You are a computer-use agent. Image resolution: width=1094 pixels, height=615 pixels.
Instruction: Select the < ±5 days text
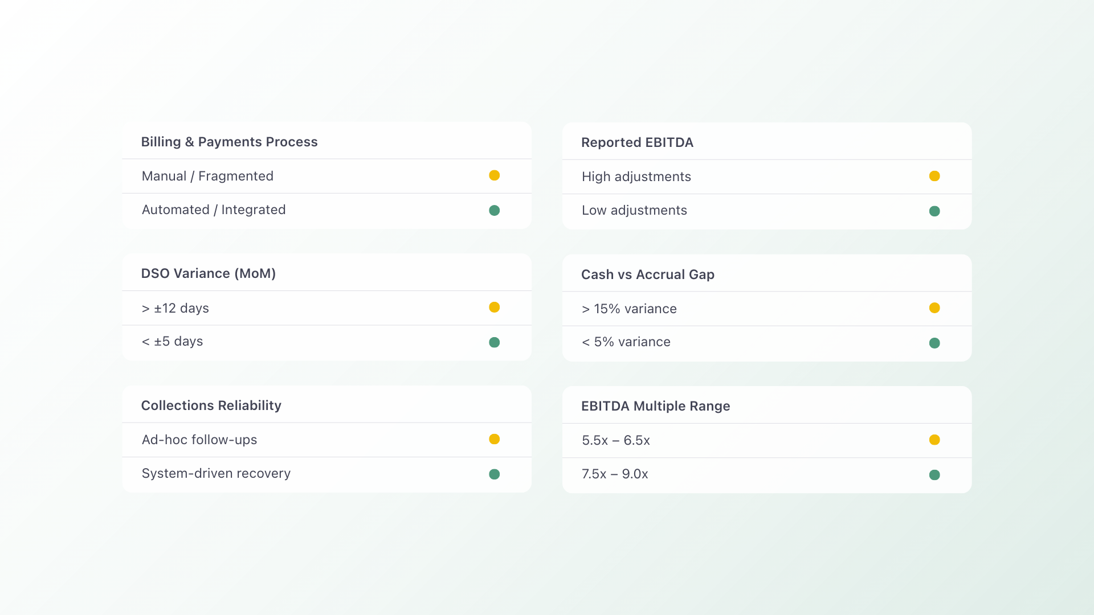pyautogui.click(x=172, y=341)
